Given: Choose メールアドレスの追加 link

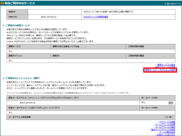Looking at the screenshot, I should [x=165, y=127].
